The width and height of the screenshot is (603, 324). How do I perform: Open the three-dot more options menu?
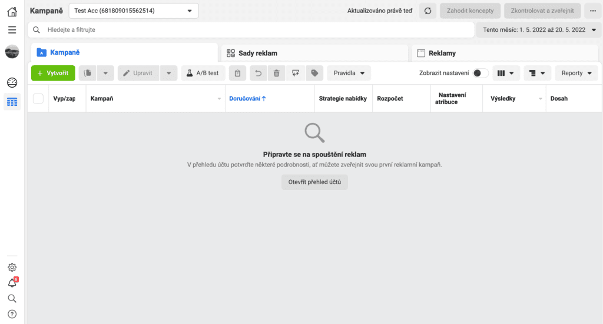[592, 11]
